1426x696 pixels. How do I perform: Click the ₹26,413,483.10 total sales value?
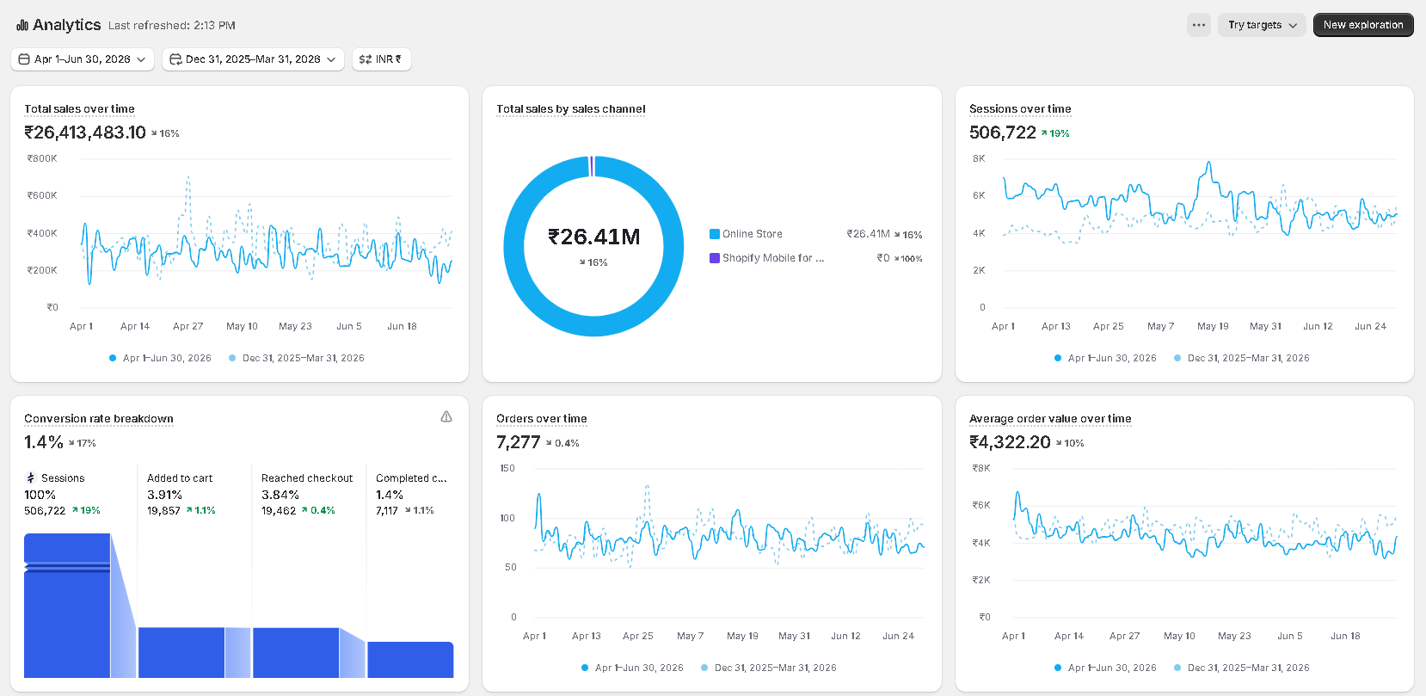coord(85,132)
